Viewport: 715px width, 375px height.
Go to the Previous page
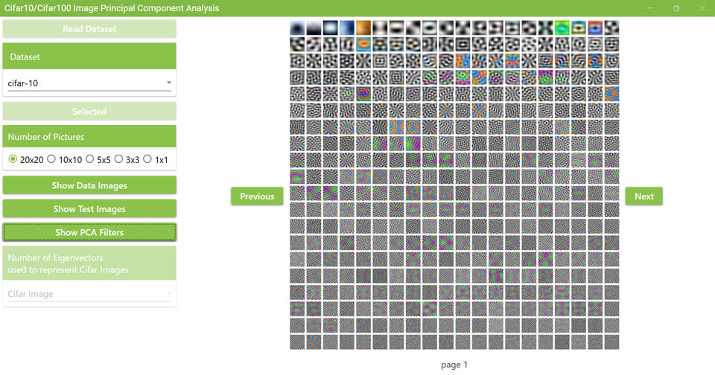pos(257,196)
